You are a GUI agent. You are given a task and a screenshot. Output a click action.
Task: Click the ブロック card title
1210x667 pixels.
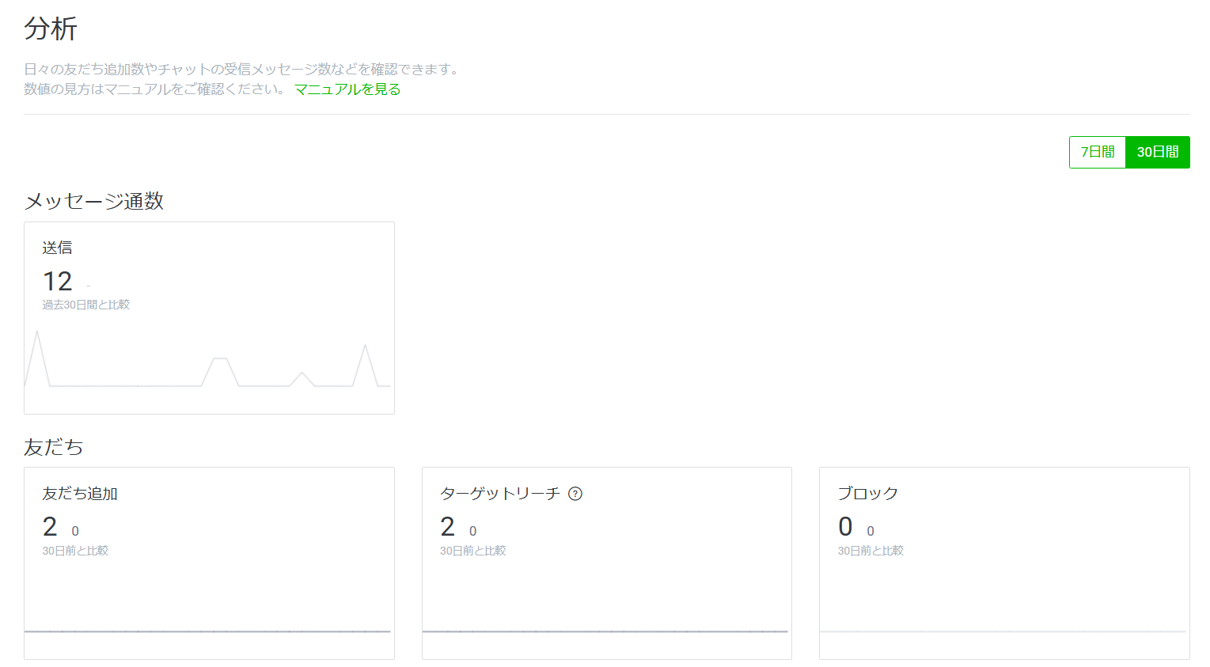tap(868, 494)
